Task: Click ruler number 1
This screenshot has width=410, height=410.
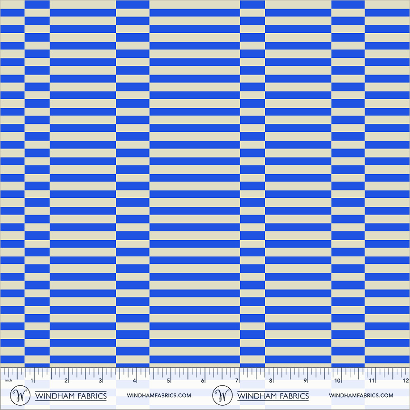Action: (x=32, y=381)
